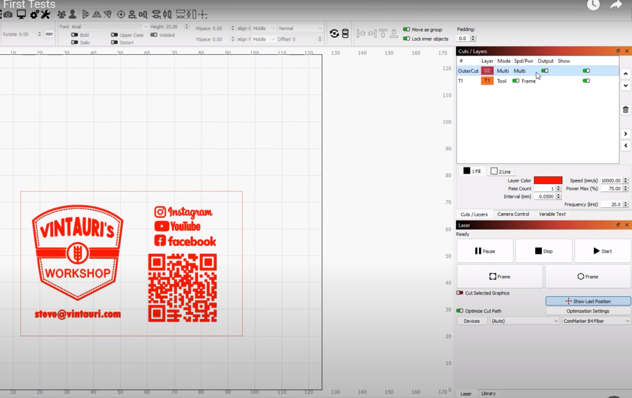Open the (Auto) port dropdown
This screenshot has width=632, height=398.
(524, 321)
